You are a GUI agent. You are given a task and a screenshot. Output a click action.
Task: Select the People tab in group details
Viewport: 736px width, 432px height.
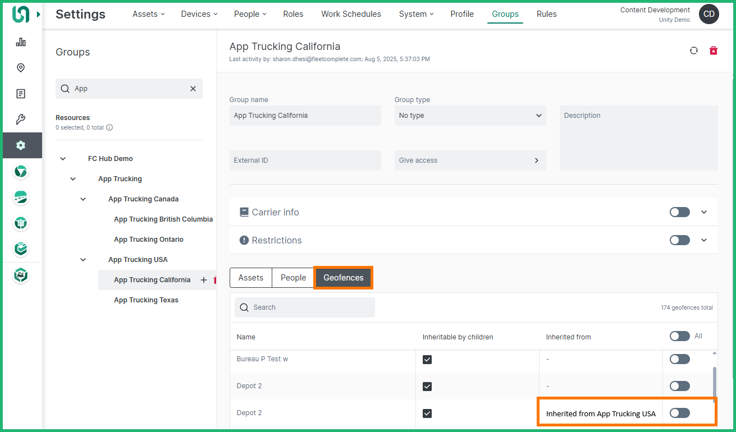click(293, 278)
